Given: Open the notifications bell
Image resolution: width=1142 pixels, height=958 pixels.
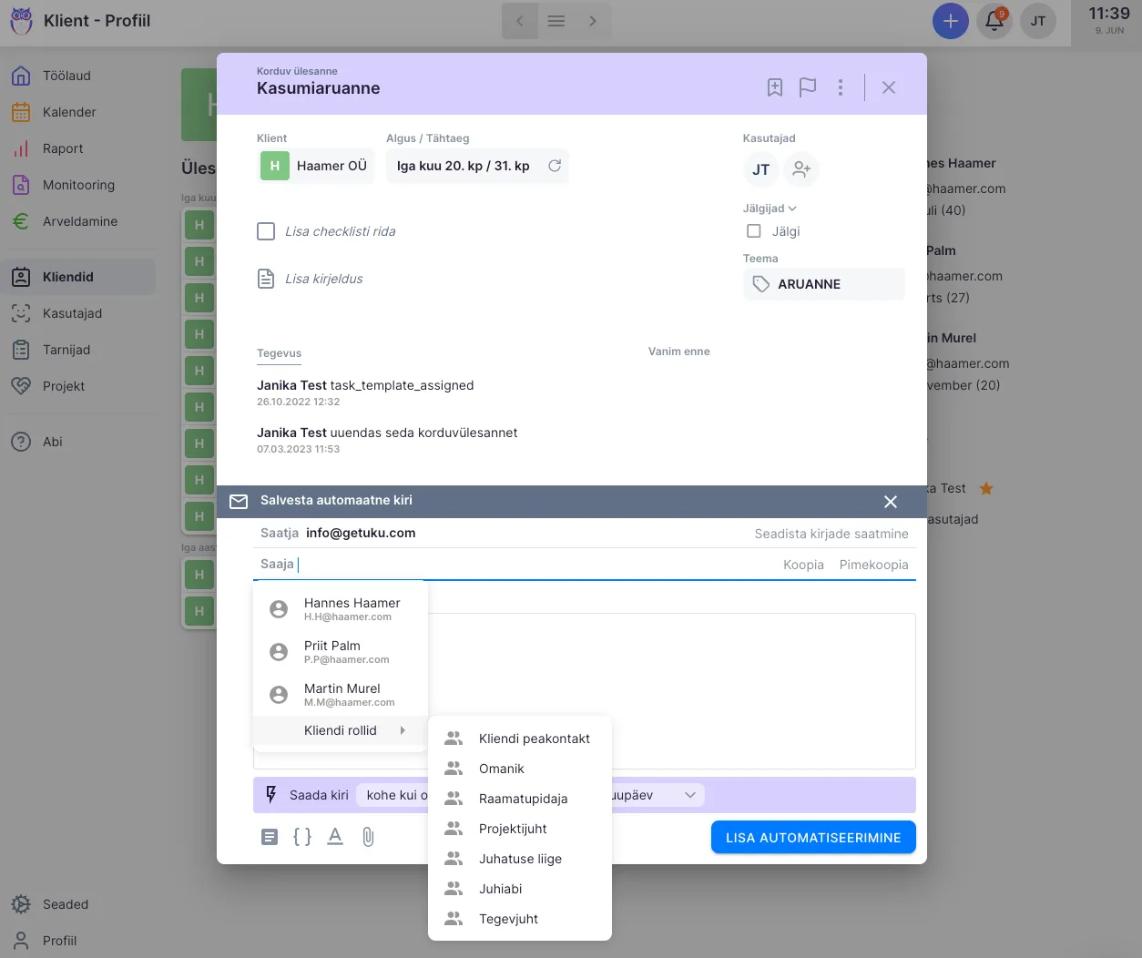Looking at the screenshot, I should click(x=994, y=21).
